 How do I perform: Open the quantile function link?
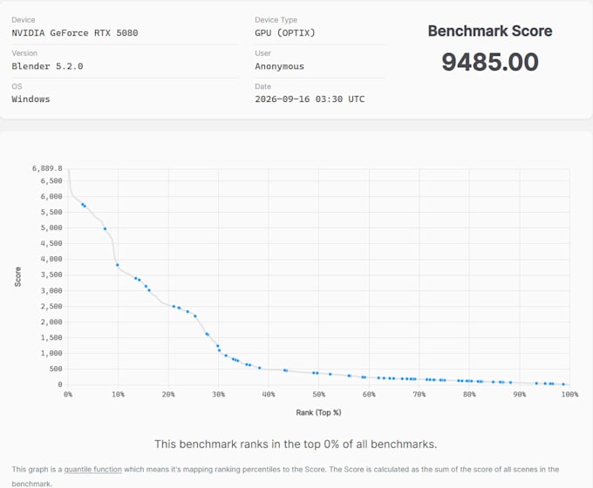pyautogui.click(x=93, y=469)
